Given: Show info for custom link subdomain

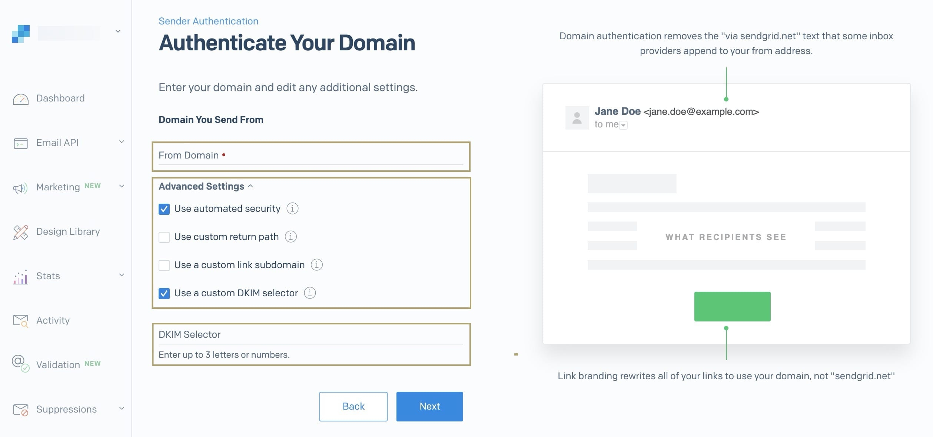Looking at the screenshot, I should tap(316, 265).
